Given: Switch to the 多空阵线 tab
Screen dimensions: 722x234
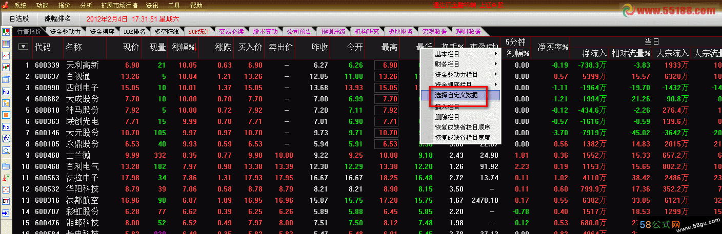Looking at the screenshot, I should click(167, 31).
